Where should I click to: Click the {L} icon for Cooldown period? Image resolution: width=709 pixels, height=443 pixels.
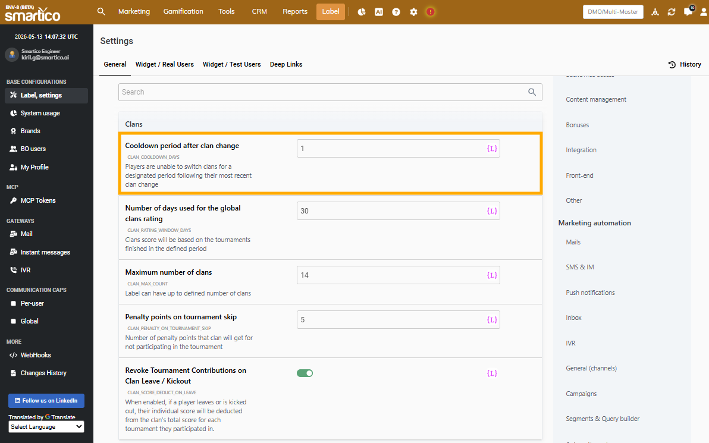491,149
